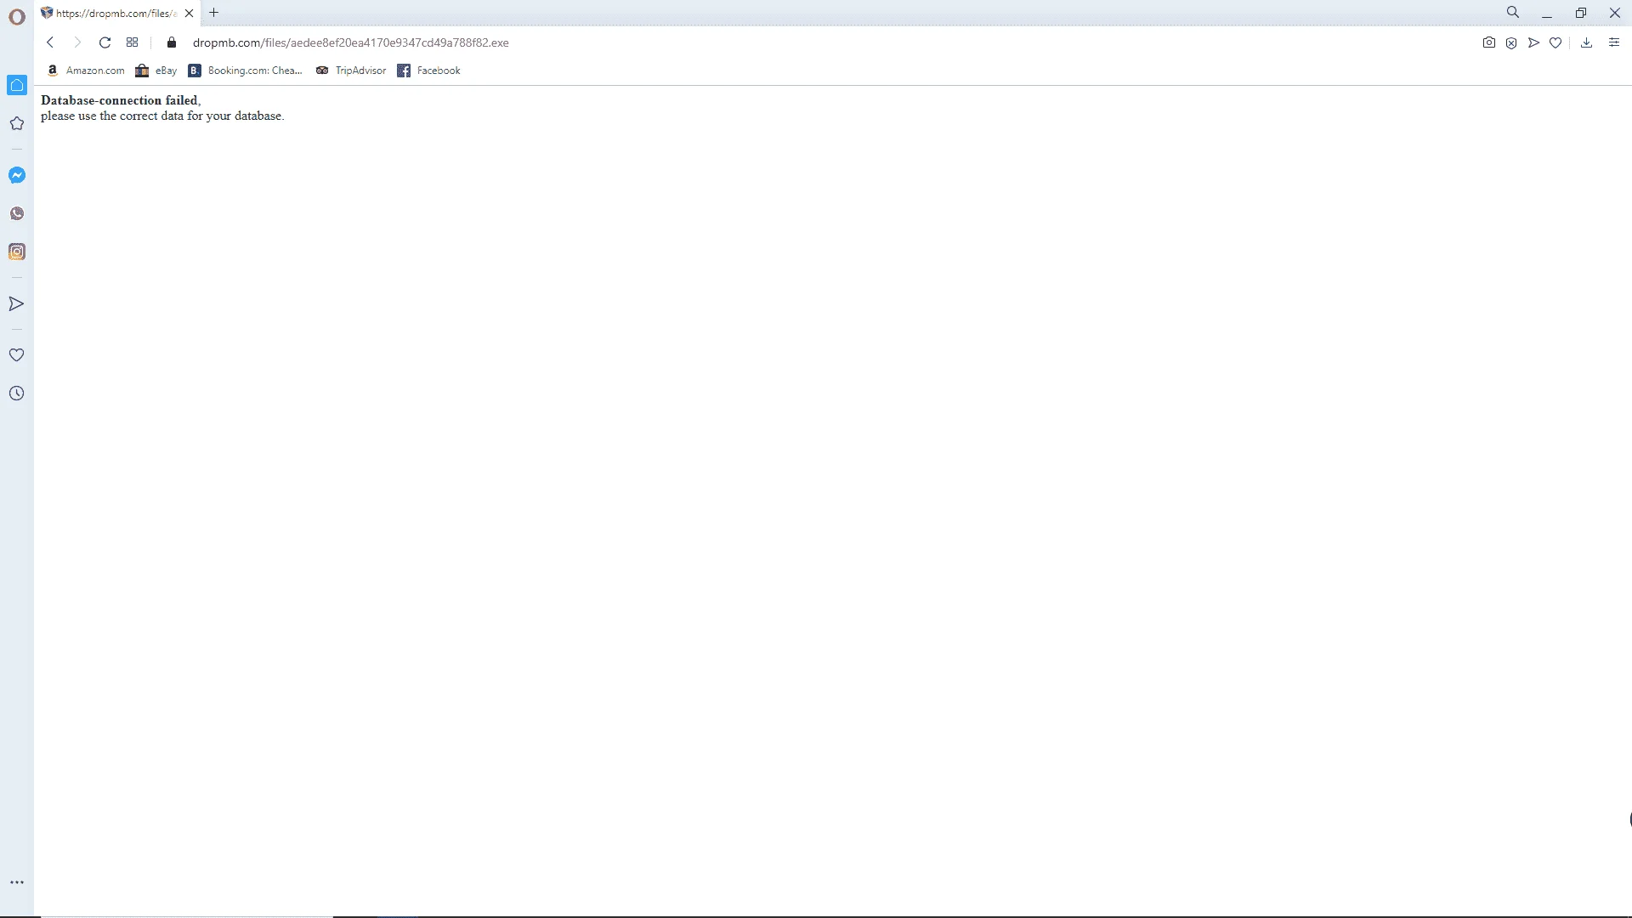This screenshot has height=918, width=1632.
Task: Open downloads panel
Action: click(1586, 42)
